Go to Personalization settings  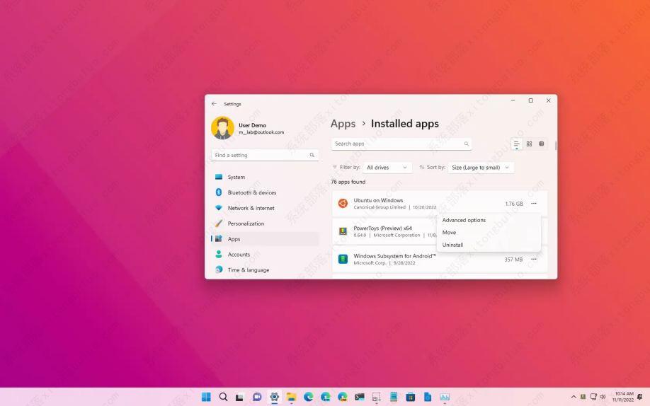(246, 224)
